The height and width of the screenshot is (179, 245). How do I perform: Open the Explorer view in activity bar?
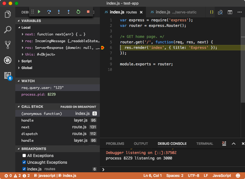(8, 14)
